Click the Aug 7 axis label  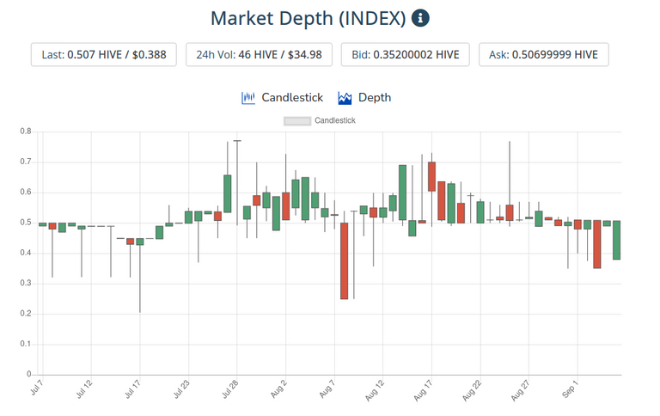click(327, 388)
